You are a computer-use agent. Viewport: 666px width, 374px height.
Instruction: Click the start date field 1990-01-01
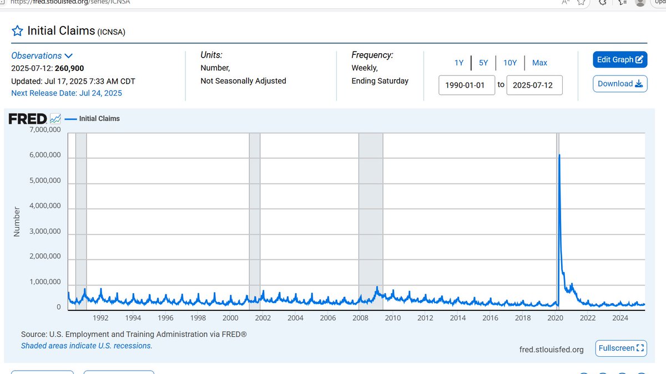pos(467,85)
